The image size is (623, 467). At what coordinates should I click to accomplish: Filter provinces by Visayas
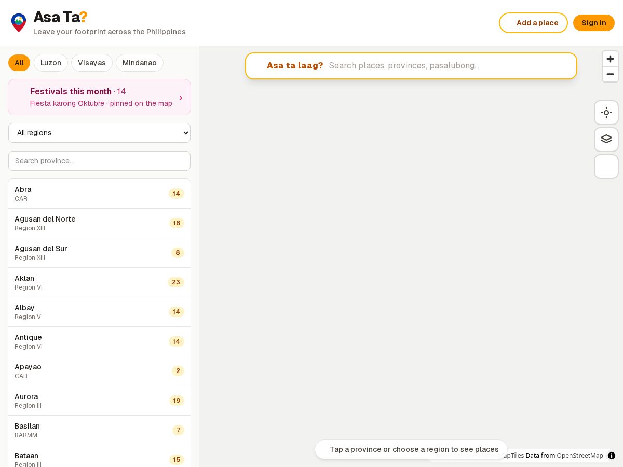(x=92, y=63)
